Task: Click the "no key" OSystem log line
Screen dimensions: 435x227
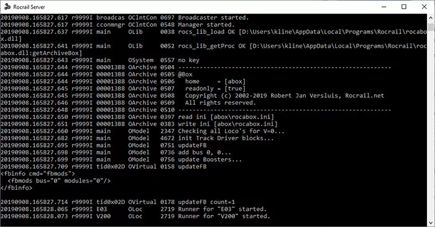Action: click(100, 60)
